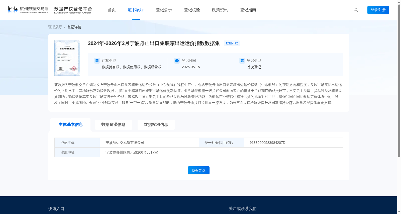Click the 登记详情 breadcrumb text

pos(74,27)
